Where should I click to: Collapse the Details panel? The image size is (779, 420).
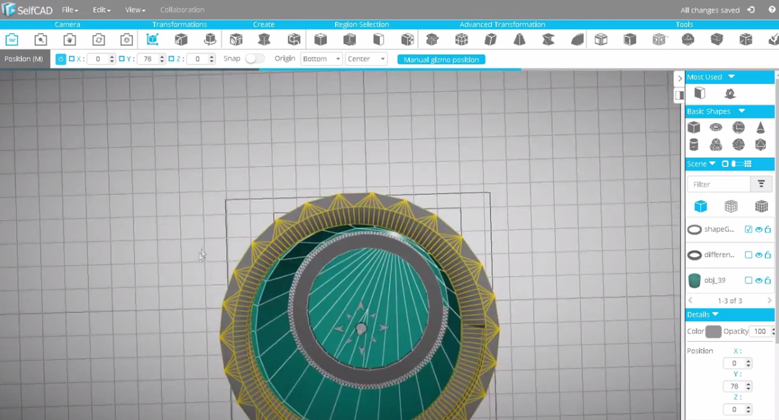click(716, 314)
